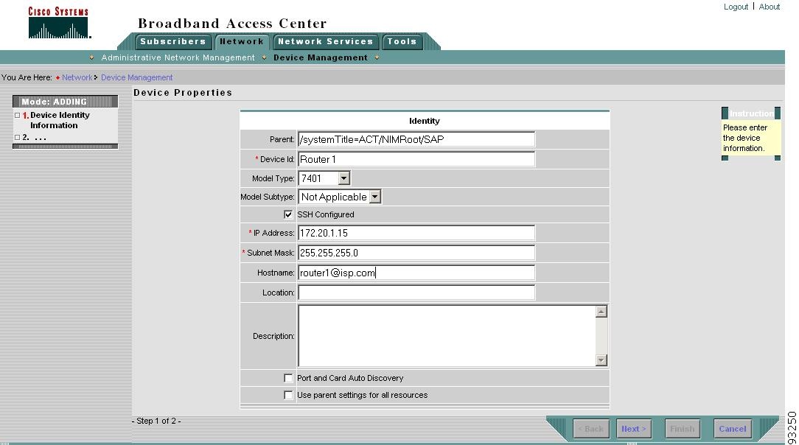Click the Identity section heading
The image size is (799, 445).
424,121
